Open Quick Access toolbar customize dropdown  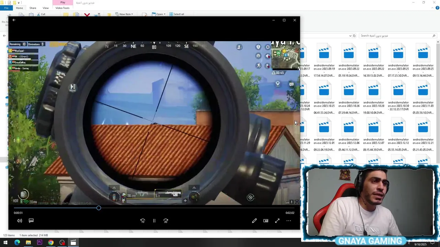coord(18,2)
